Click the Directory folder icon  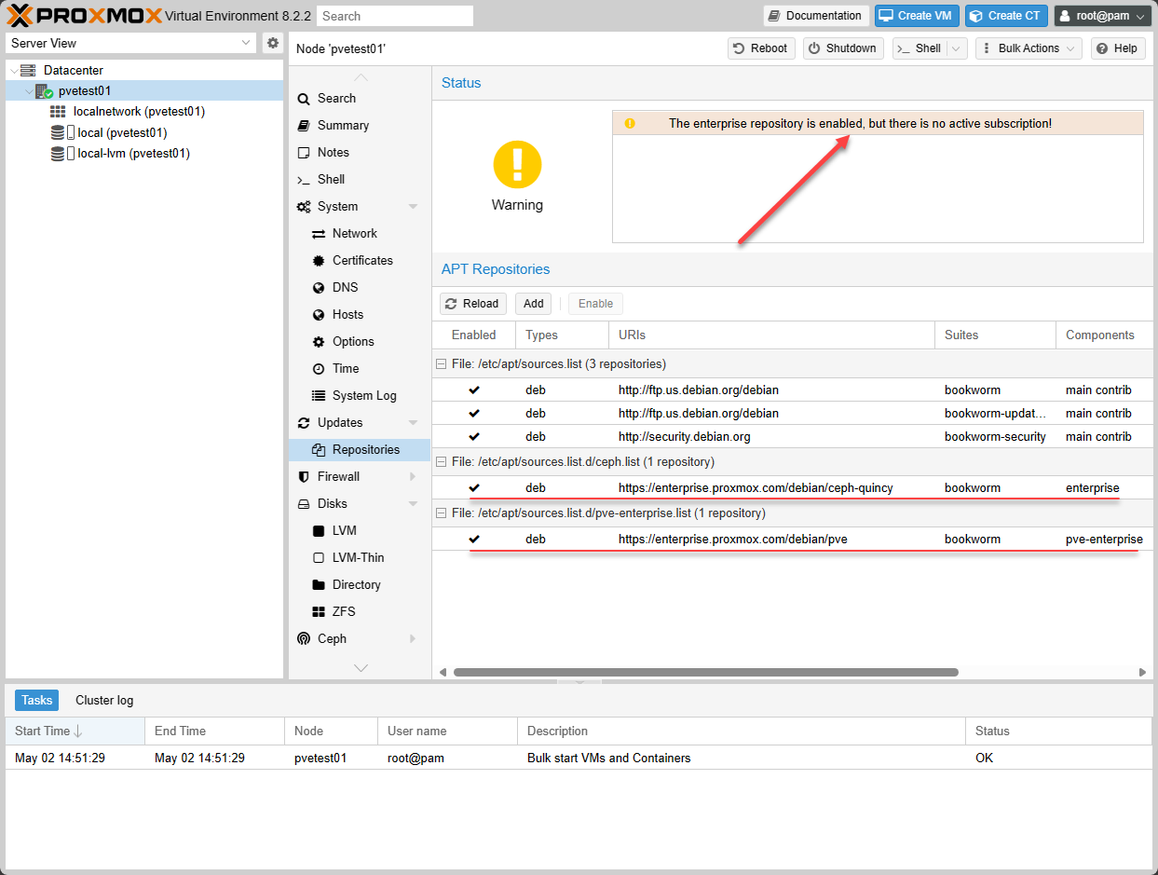(x=319, y=585)
